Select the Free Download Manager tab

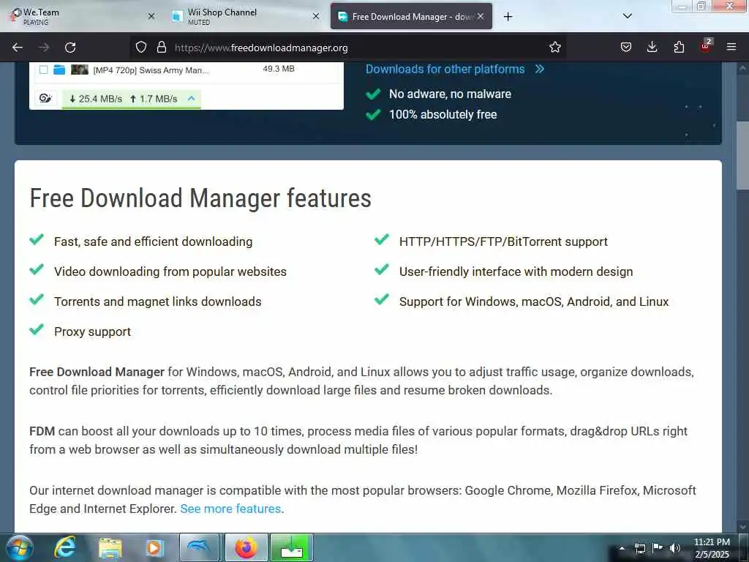click(411, 16)
